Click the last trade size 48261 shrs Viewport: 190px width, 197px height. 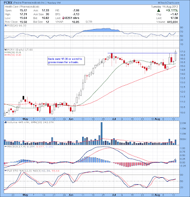click(x=72, y=18)
